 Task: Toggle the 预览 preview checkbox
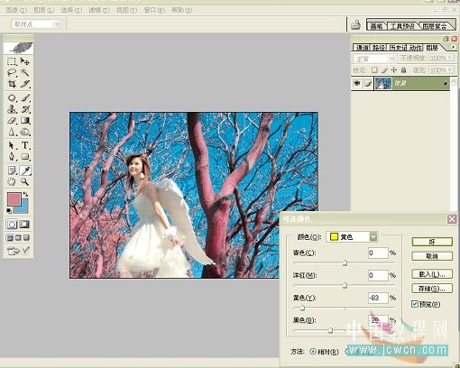click(x=415, y=304)
